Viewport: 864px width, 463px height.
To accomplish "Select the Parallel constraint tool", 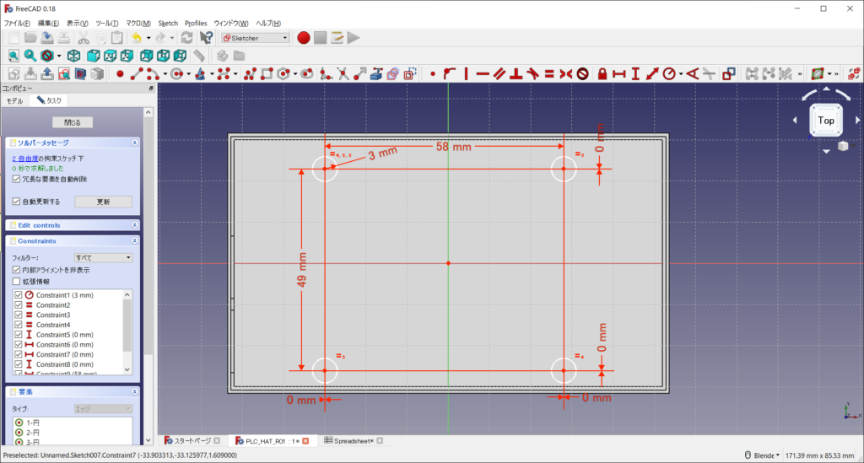I will (499, 74).
